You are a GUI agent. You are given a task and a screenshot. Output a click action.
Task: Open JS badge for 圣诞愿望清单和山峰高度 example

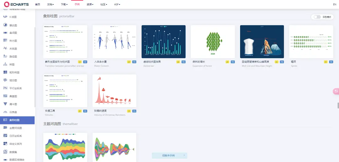[277, 62]
